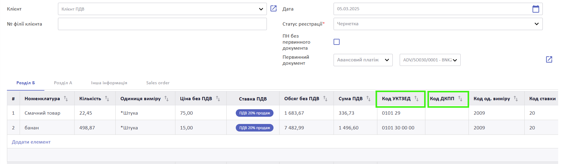The image size is (563, 164).
Task: Enable ПН без первинного документа checkbox
Action: [337, 42]
